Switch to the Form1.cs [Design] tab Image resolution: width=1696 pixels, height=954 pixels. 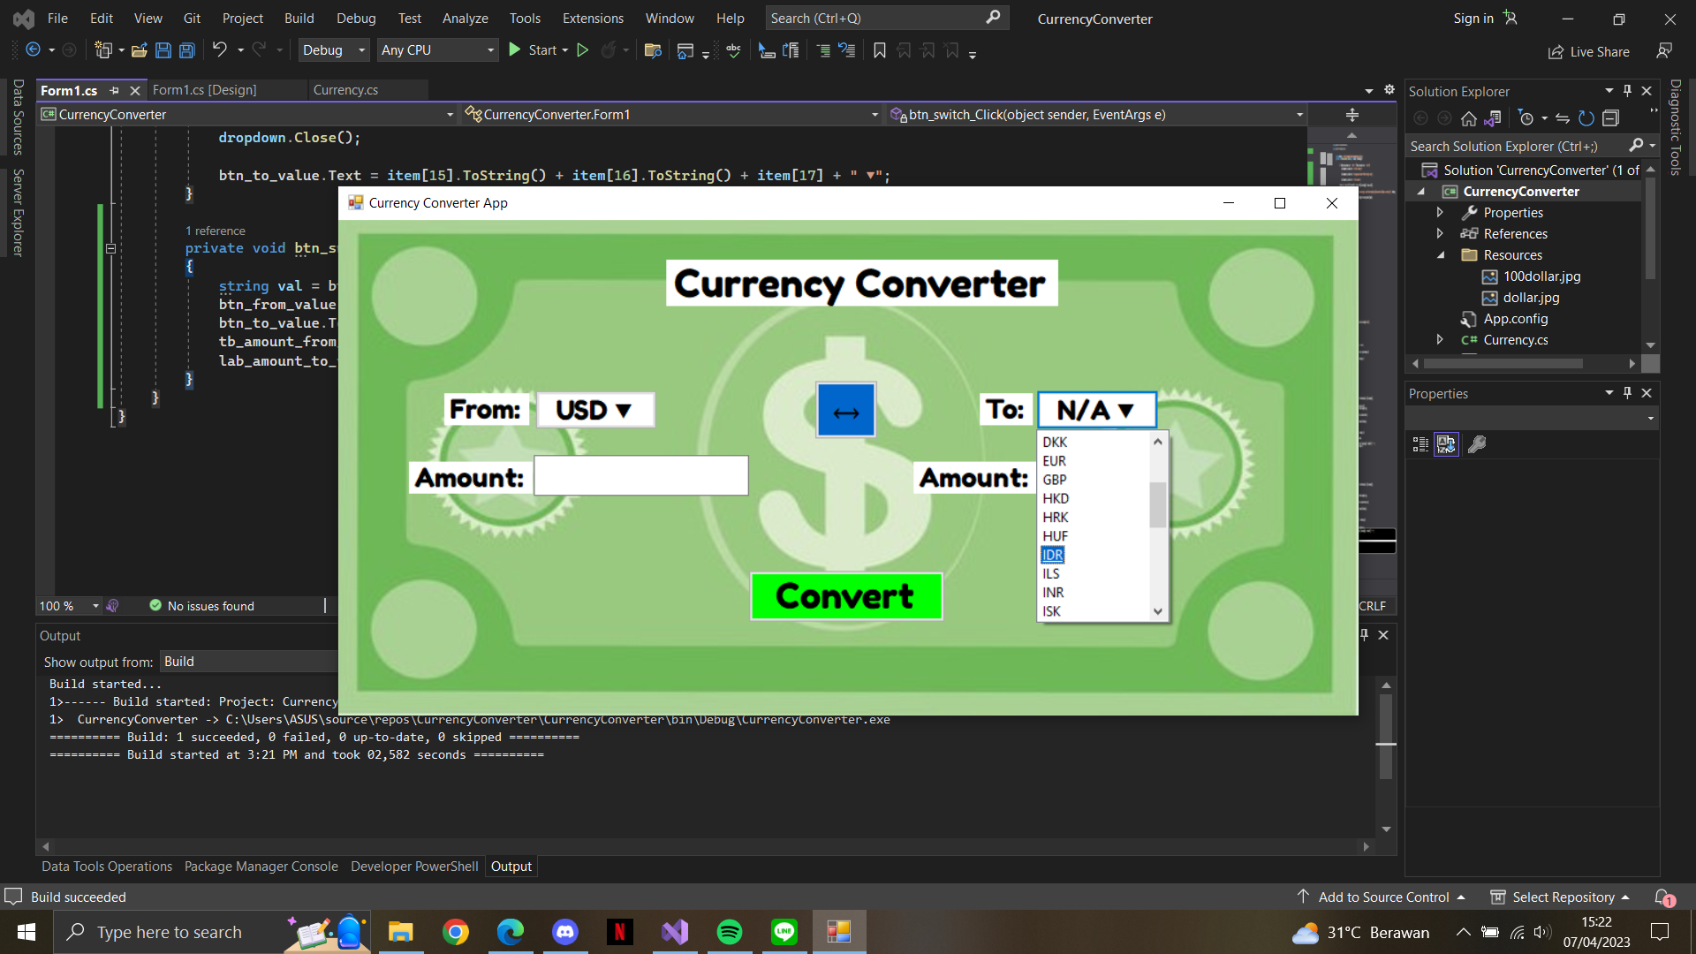click(x=205, y=90)
